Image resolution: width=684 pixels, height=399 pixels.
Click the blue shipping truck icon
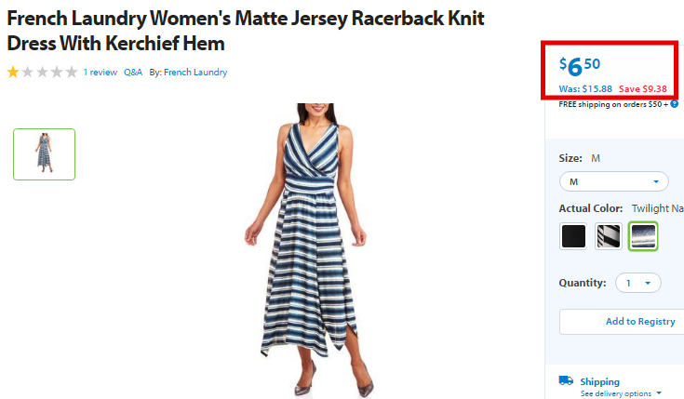[566, 380]
